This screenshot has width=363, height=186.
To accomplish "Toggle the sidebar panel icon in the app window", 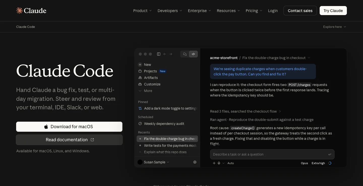I will (159, 54).
